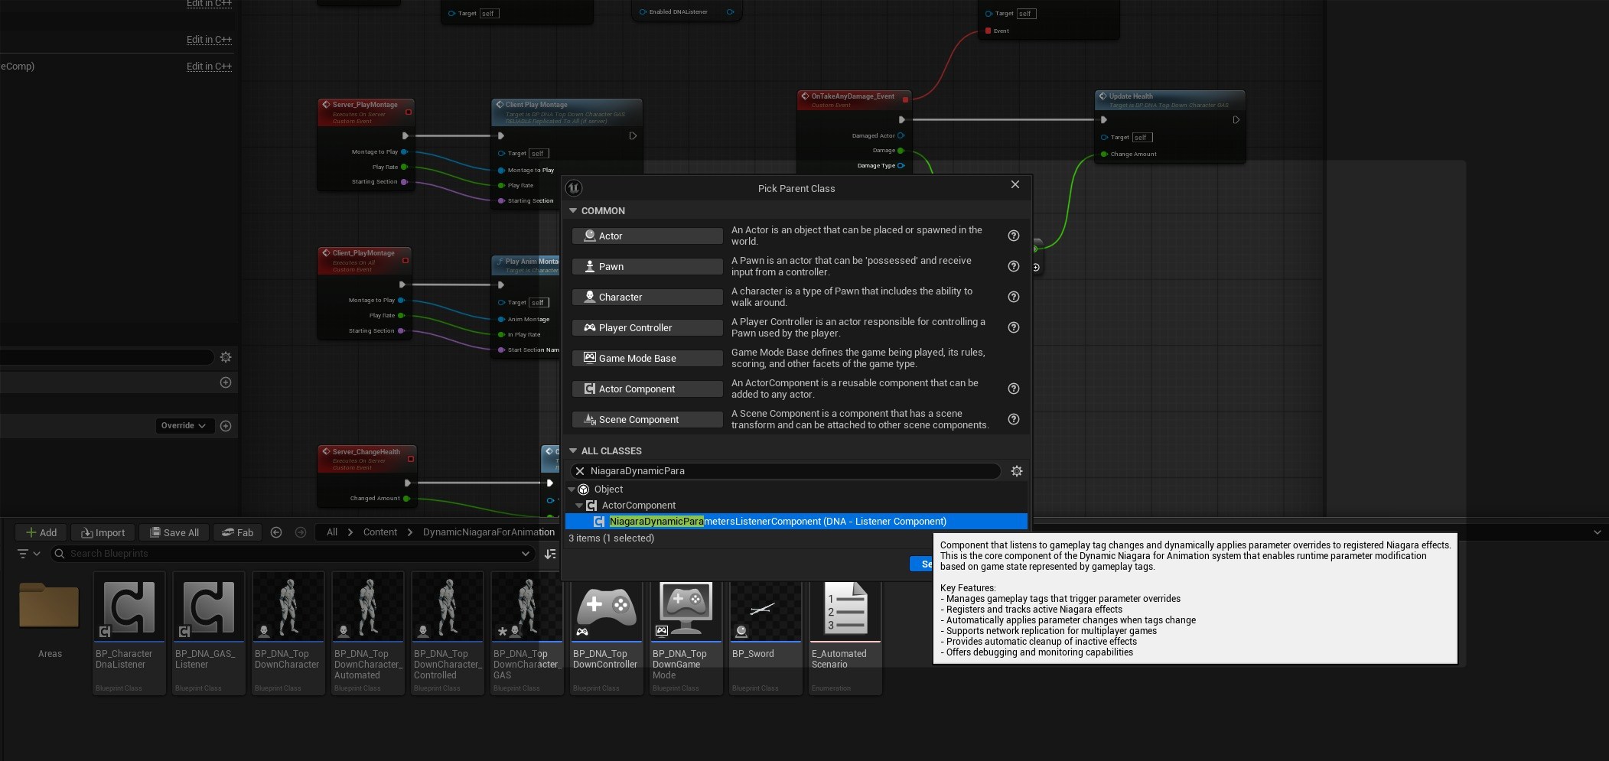This screenshot has width=1609, height=761.
Task: Choose Player Controller as parent class
Action: click(x=647, y=327)
